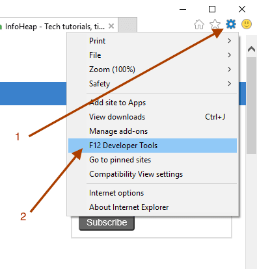The width and height of the screenshot is (257, 269).
Task: Open Internet options
Action: pyautogui.click(x=152, y=193)
